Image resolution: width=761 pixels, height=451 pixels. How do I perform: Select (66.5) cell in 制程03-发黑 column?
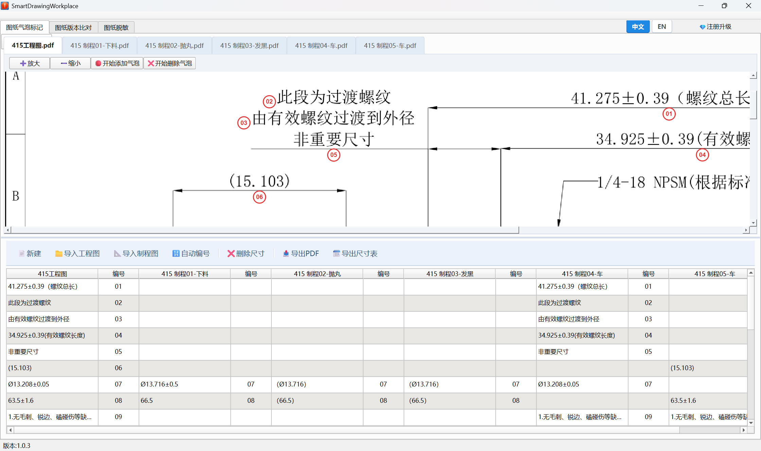coord(450,401)
